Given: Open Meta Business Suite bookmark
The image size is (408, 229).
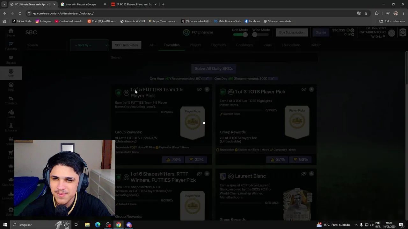Looking at the screenshot, I should [227, 21].
